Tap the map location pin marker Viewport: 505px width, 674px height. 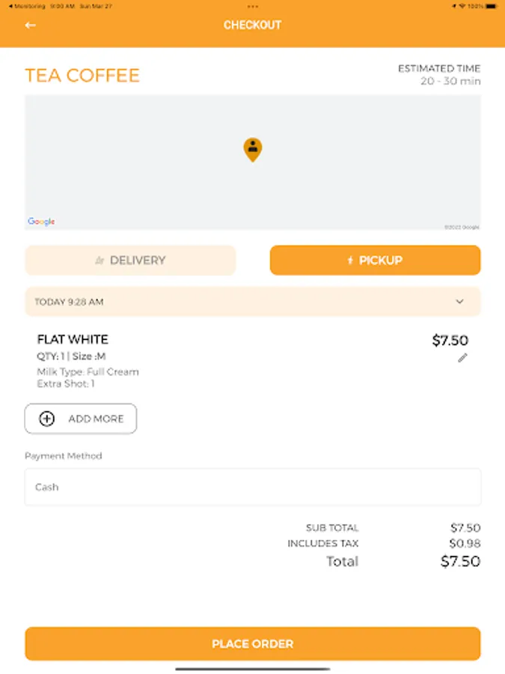(x=253, y=149)
